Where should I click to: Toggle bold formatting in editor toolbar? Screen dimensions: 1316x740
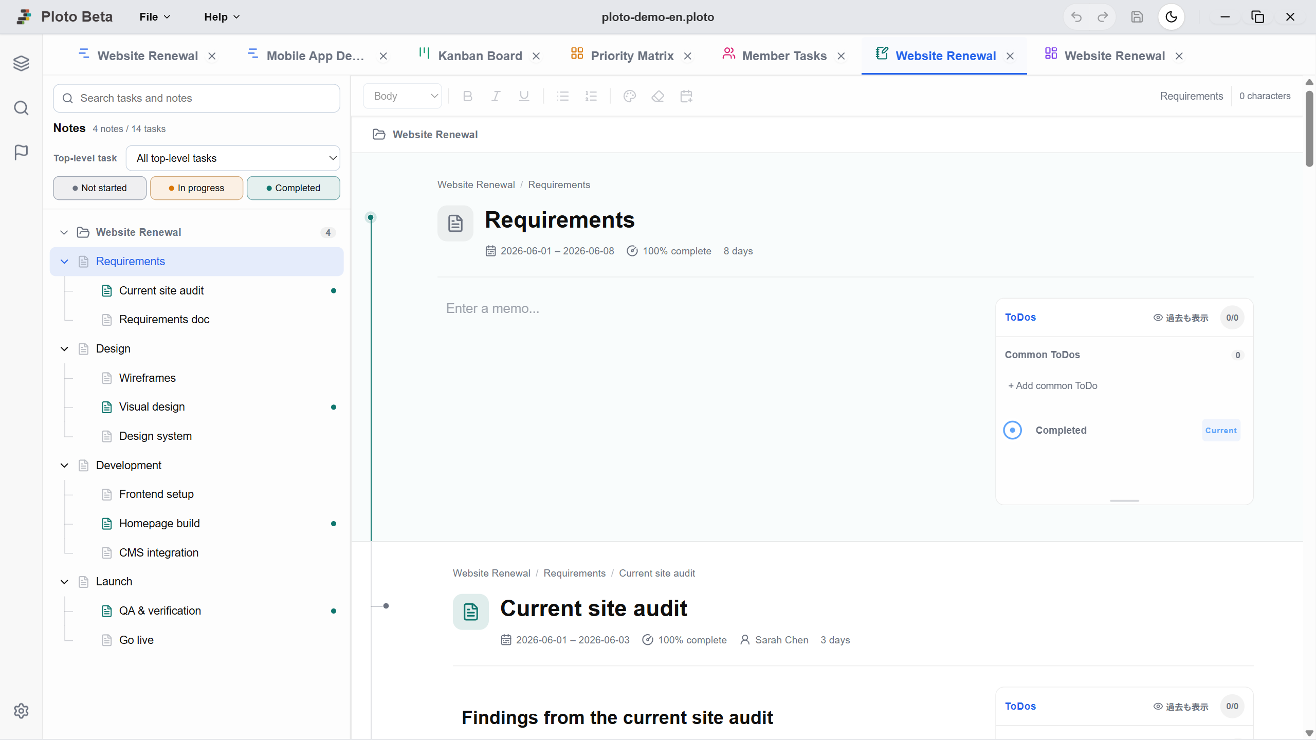[467, 96]
